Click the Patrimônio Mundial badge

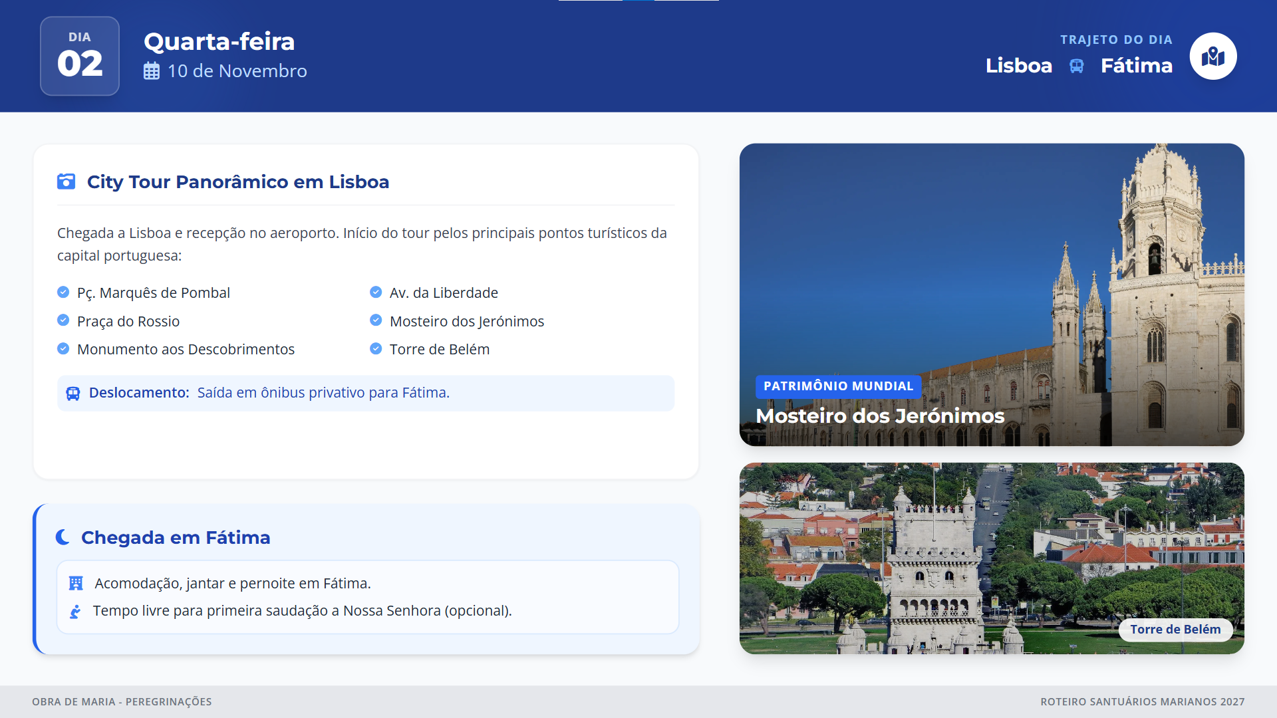point(838,386)
